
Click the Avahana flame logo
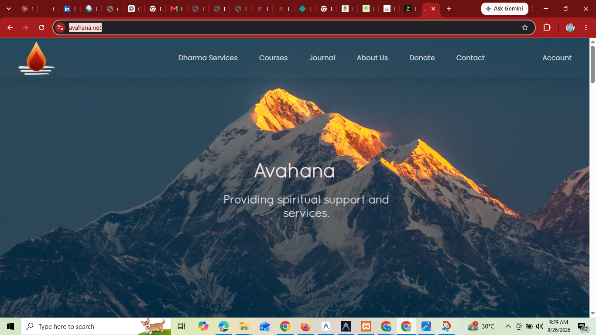pyautogui.click(x=37, y=58)
